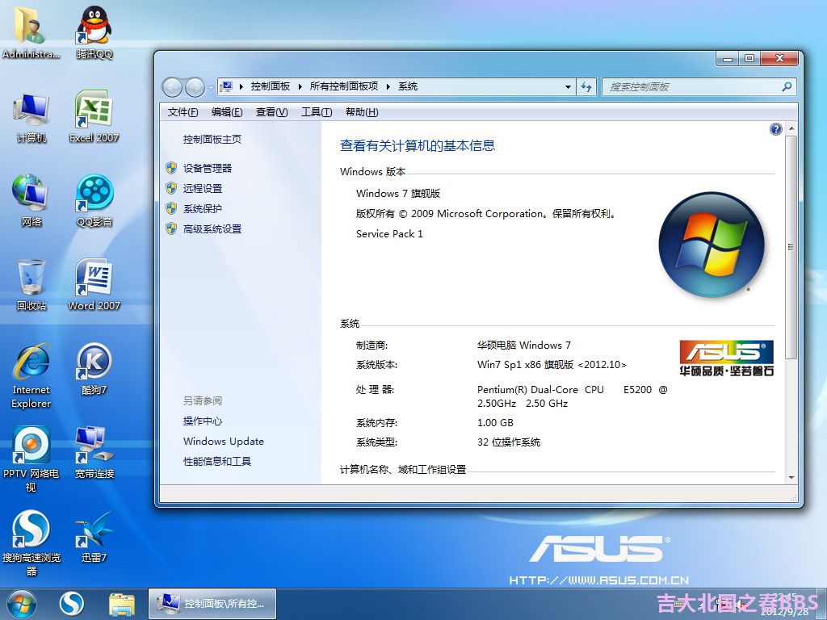Click the '1.00 GB' memory value
Screen dimensions: 827x620
coord(495,423)
